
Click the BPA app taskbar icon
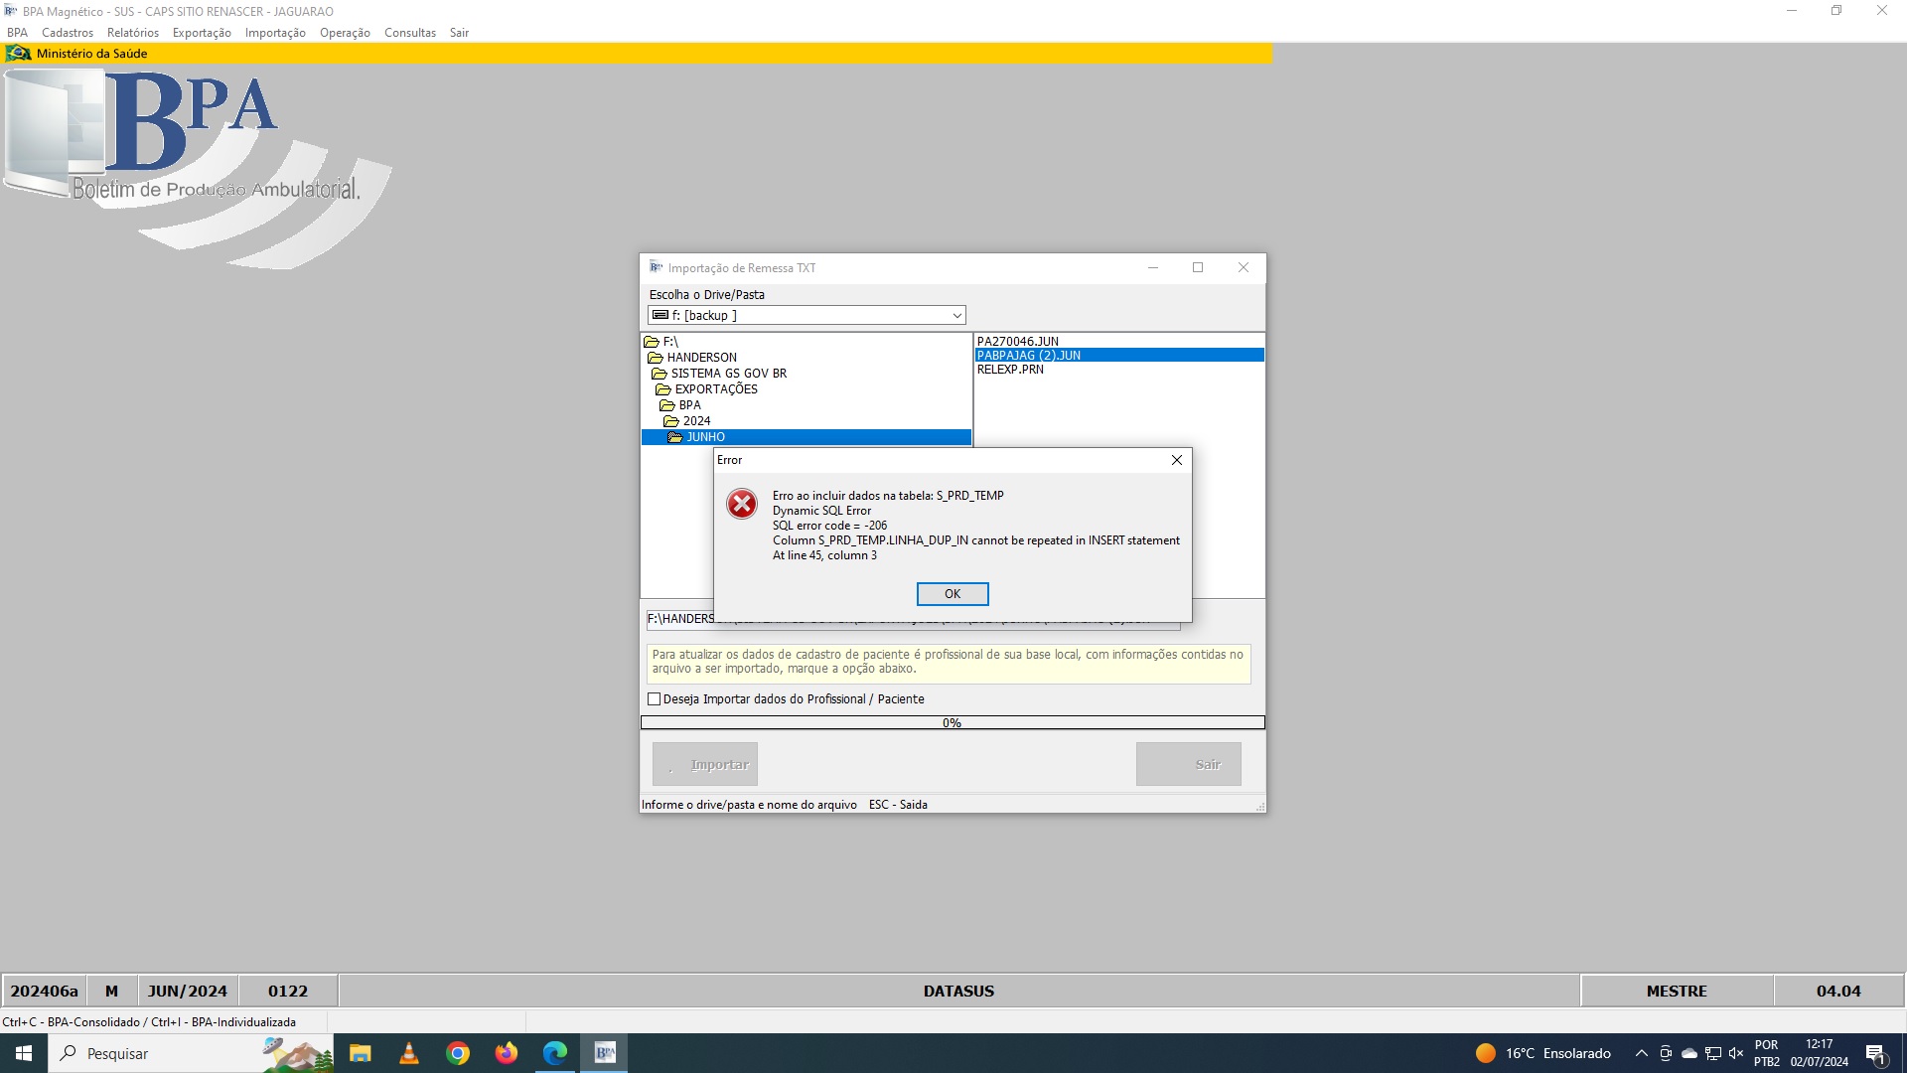pyautogui.click(x=605, y=1053)
